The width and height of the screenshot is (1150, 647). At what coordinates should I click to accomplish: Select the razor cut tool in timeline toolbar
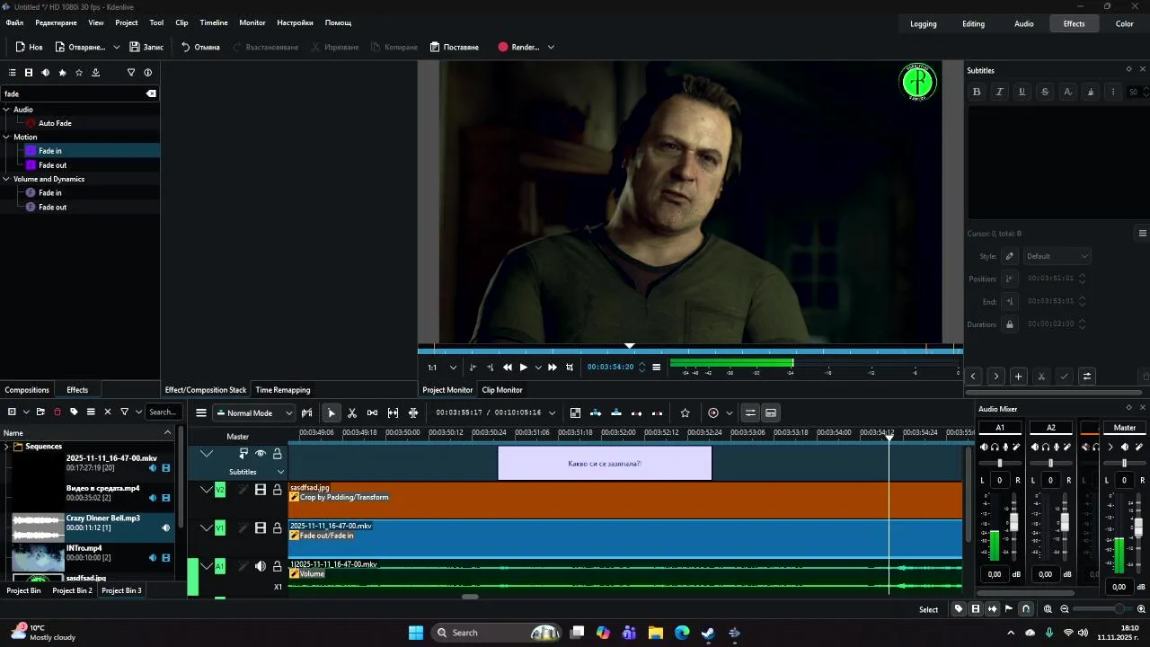coord(352,413)
